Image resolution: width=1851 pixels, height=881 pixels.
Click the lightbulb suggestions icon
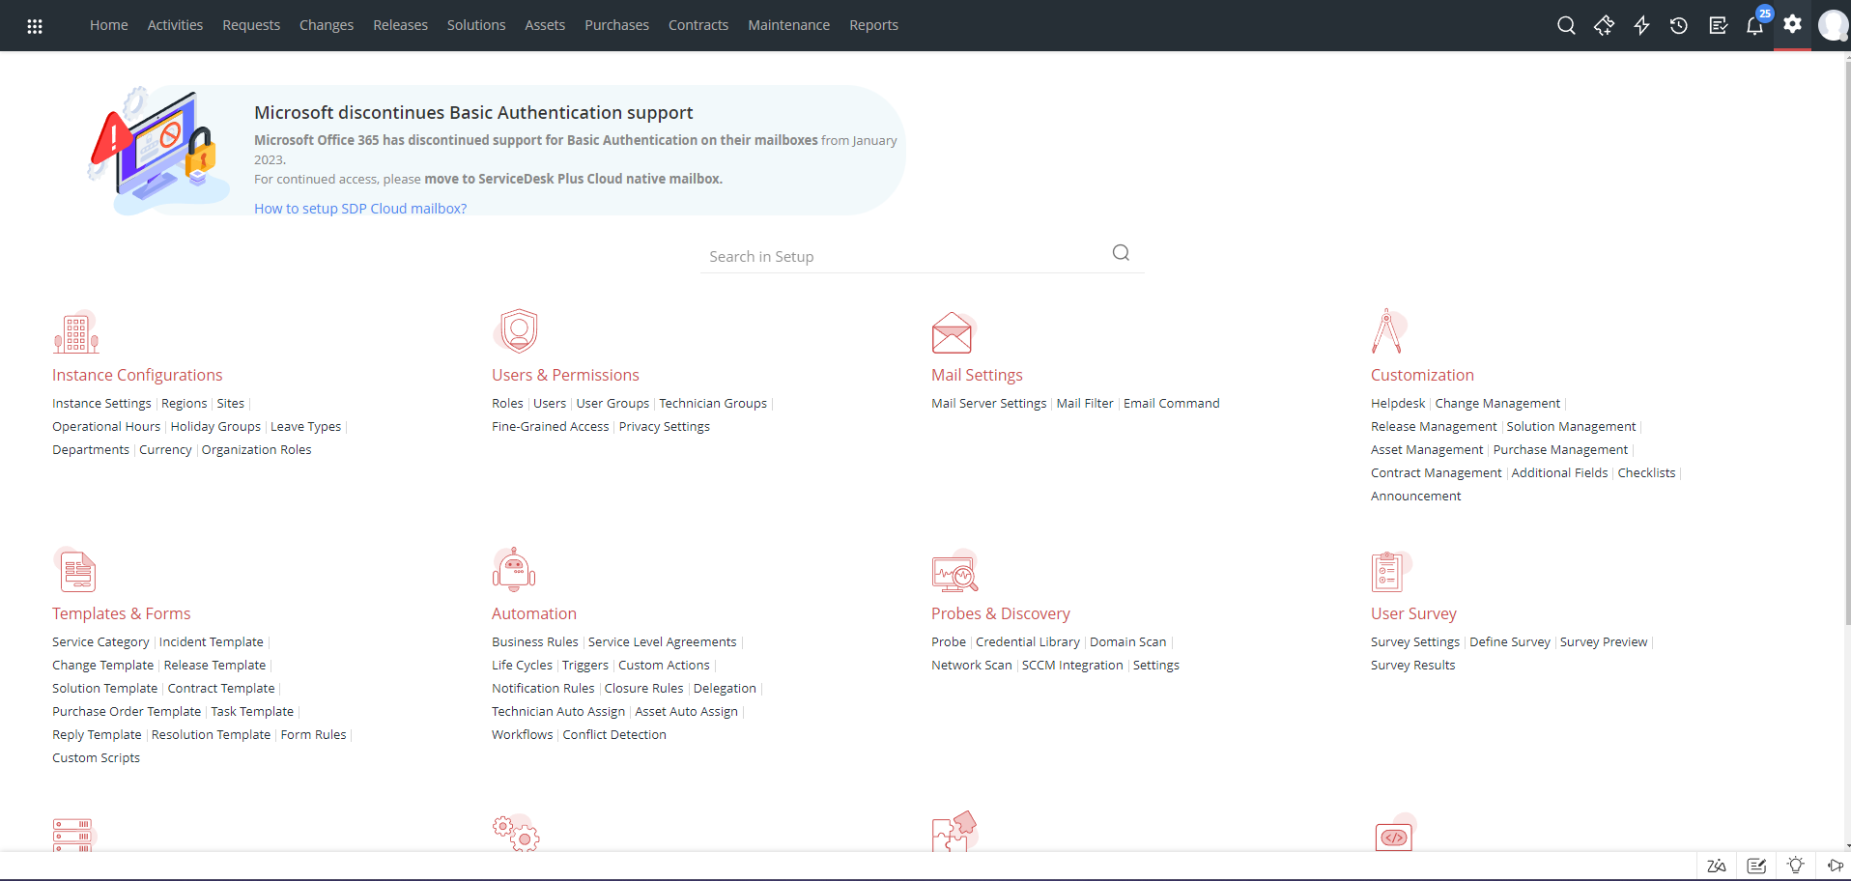click(1797, 867)
